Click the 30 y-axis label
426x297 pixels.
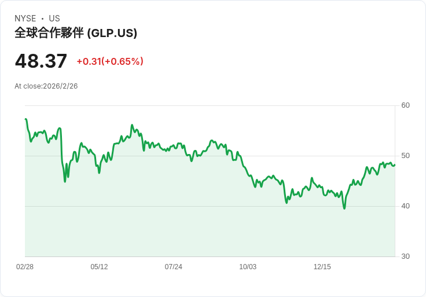pyautogui.click(x=406, y=256)
